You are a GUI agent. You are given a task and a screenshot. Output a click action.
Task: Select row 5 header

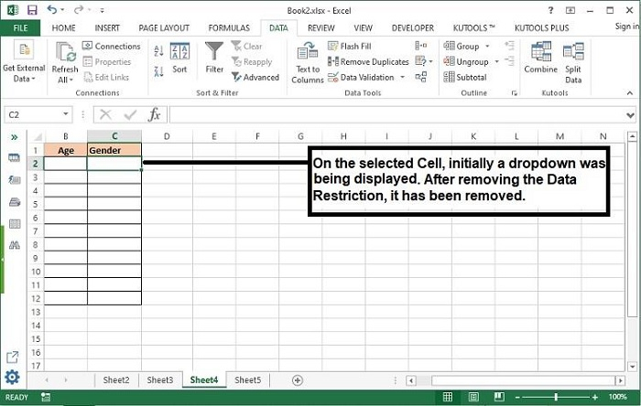pyautogui.click(x=35, y=204)
